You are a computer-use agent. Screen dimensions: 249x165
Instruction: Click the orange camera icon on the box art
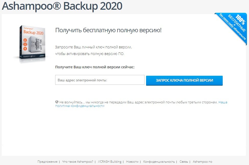click(x=25, y=40)
